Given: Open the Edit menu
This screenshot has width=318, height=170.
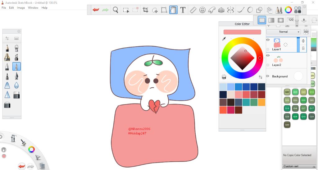Looking at the screenshot, I should (x=11, y=8).
